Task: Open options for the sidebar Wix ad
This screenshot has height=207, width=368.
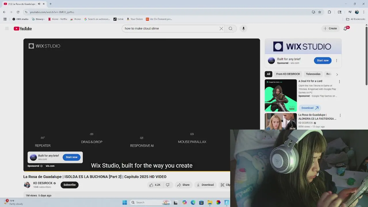Action: click(336, 61)
